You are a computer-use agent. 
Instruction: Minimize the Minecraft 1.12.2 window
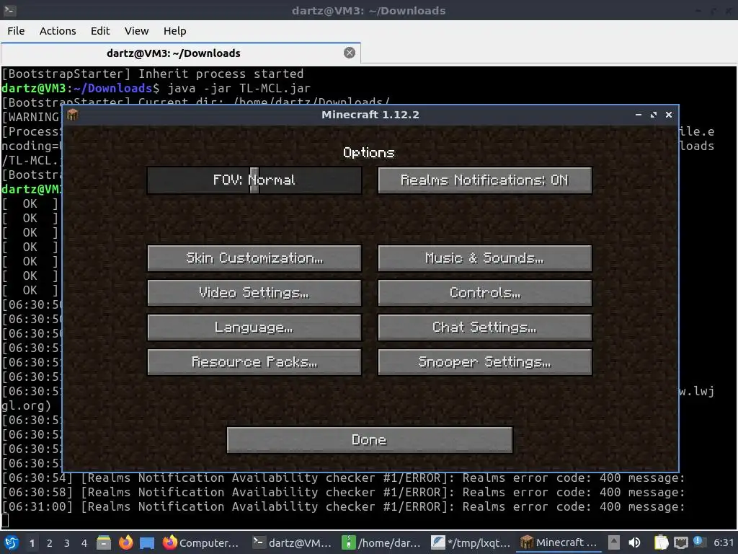point(639,115)
